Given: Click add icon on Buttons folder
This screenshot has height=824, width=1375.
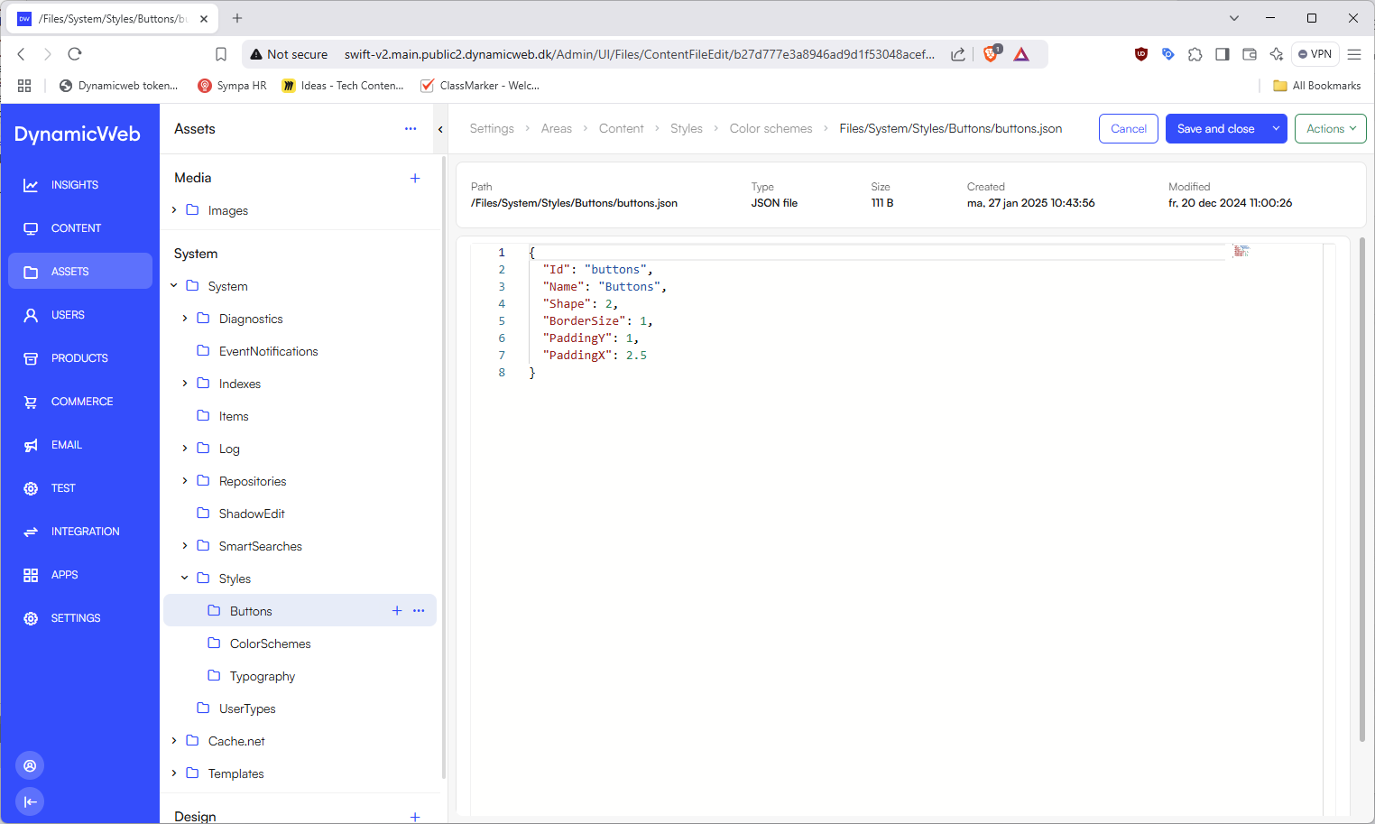Looking at the screenshot, I should click(x=397, y=611).
